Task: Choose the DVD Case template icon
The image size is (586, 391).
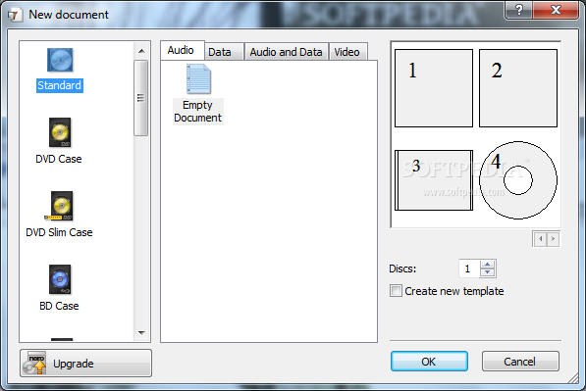Action: (x=60, y=132)
